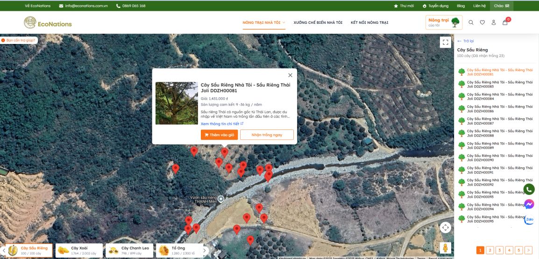The height and width of the screenshot is (259, 539).
Task: Open the shopping cart icon
Action: 505,22
